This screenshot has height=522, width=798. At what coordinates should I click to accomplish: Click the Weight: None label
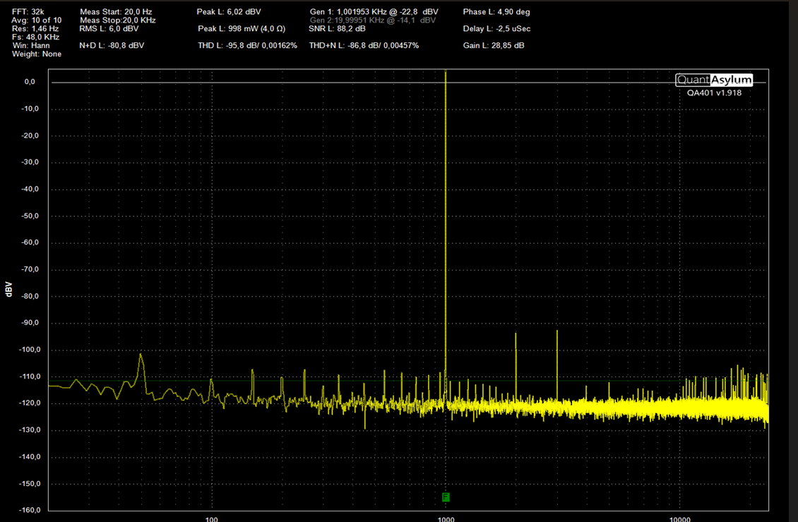coord(37,54)
